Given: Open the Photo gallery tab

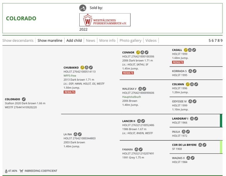Looking at the screenshot, I should click(130, 40).
